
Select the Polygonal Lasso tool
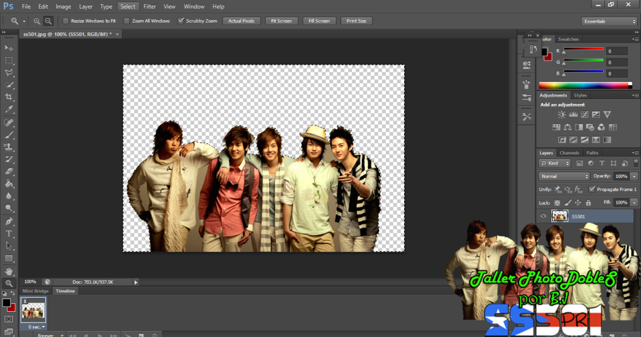9,73
